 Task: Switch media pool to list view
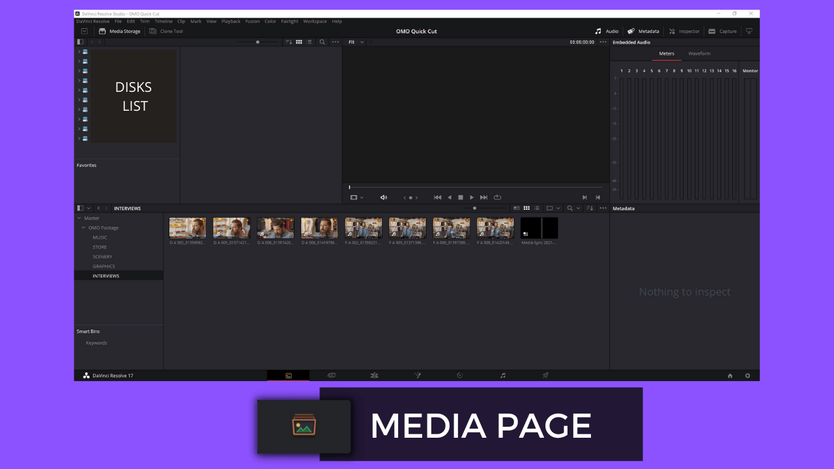(537, 208)
